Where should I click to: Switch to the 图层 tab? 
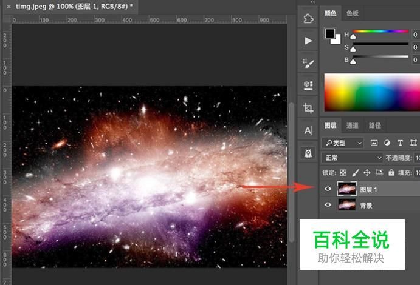tap(330, 126)
